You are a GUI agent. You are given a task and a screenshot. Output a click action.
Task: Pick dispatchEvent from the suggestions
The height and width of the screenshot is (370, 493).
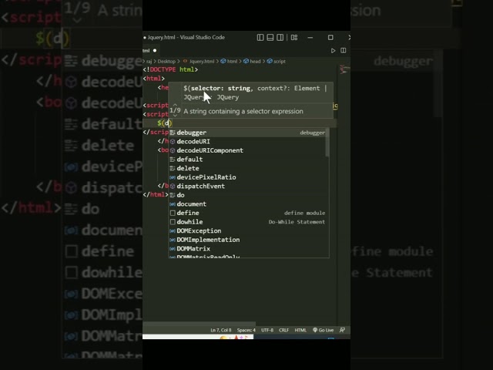point(247,186)
